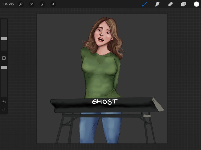Screen dimensions: 201x150
Task: Open the Layers panel
Action: coord(183,4)
